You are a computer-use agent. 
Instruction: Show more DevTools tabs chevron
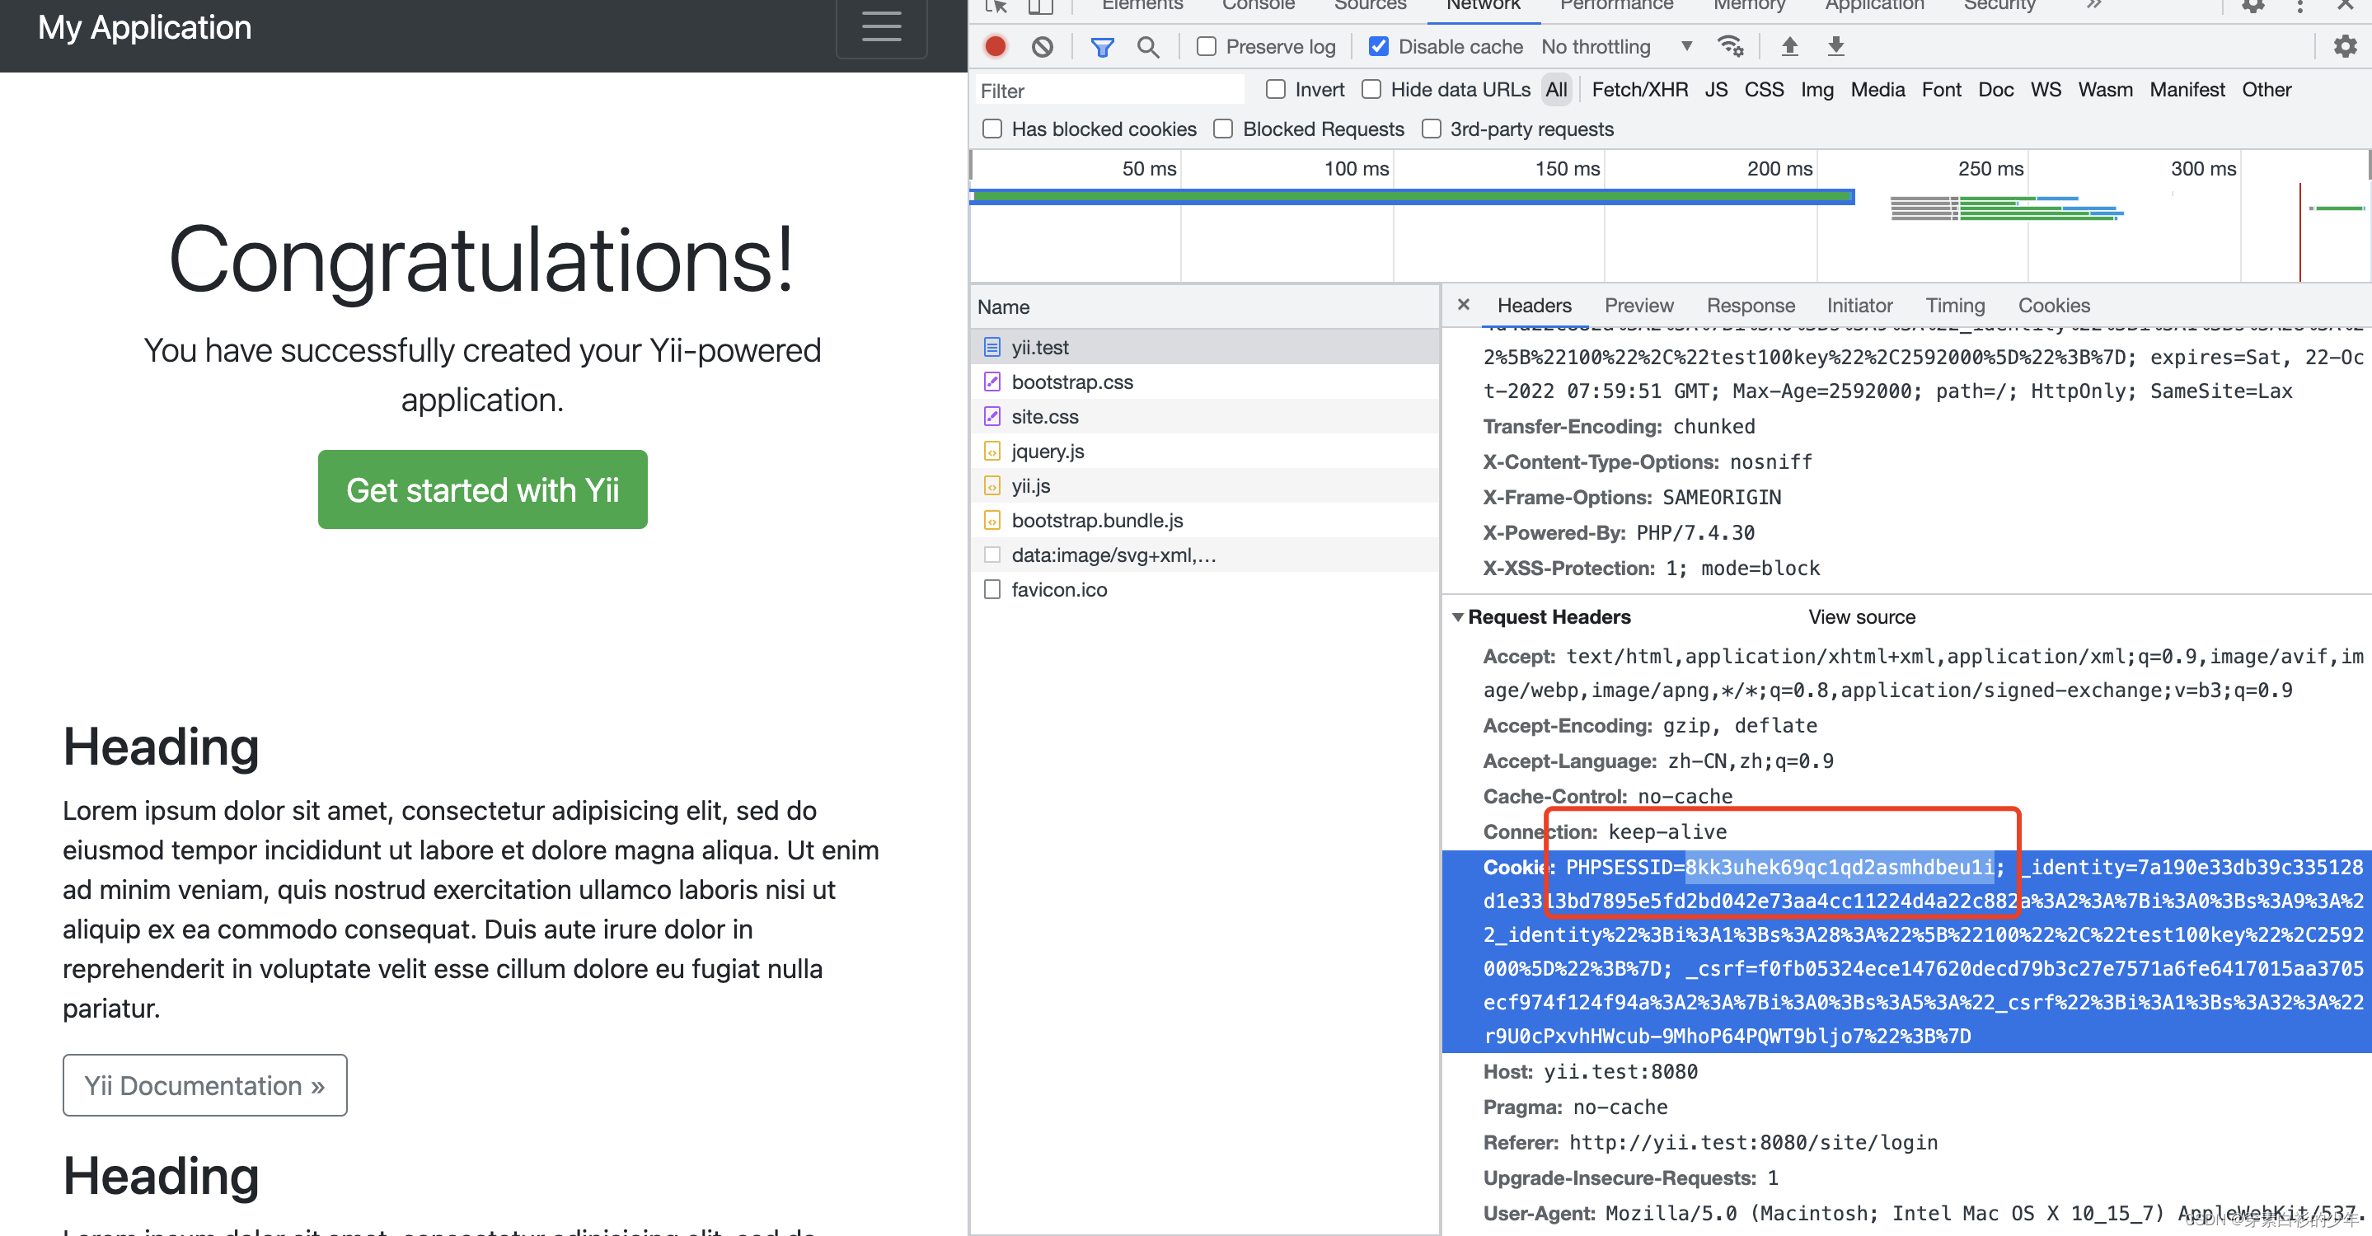(x=2094, y=6)
